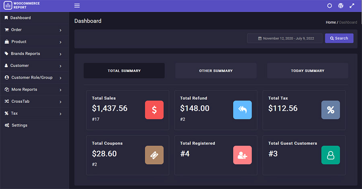
Task: Switch to the Today Summary tab
Action: coord(308,71)
